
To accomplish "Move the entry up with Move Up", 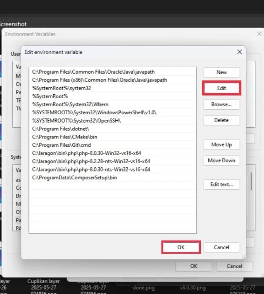I will click(221, 144).
